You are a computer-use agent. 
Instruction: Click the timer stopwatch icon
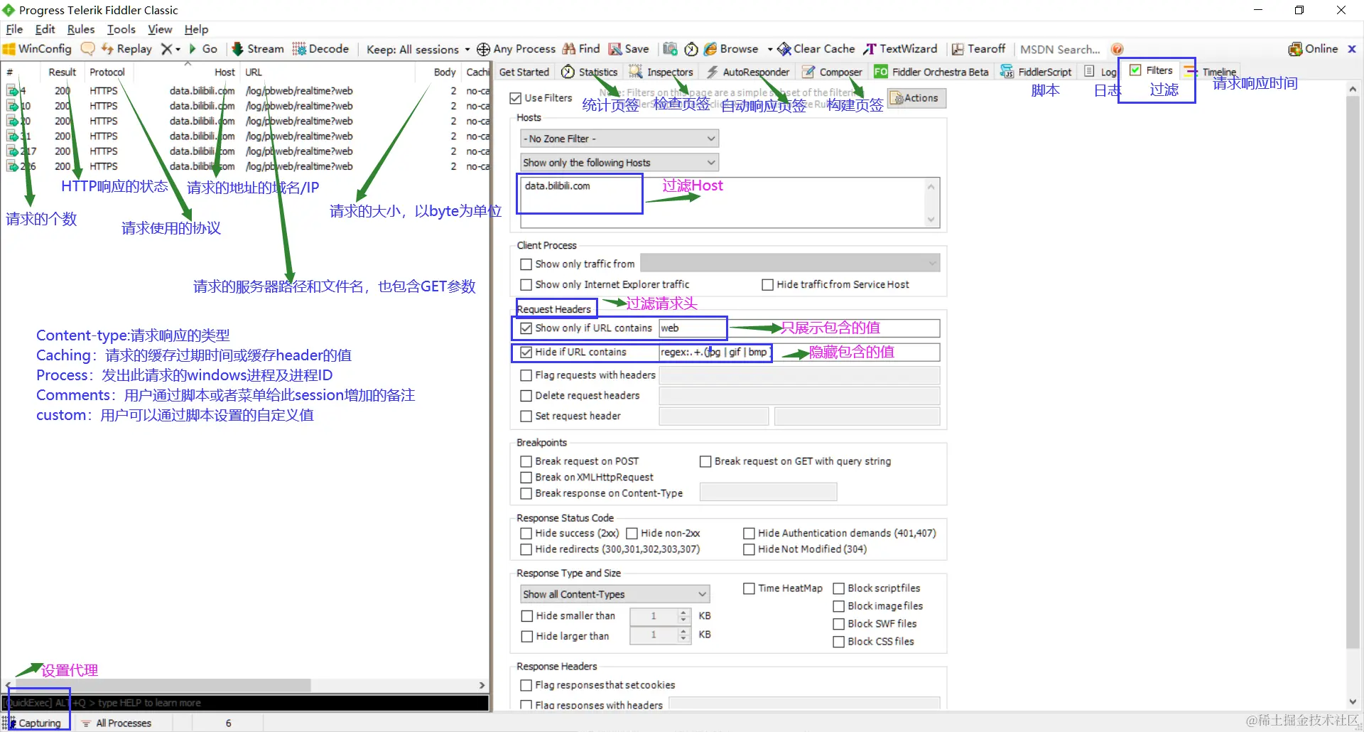(691, 49)
